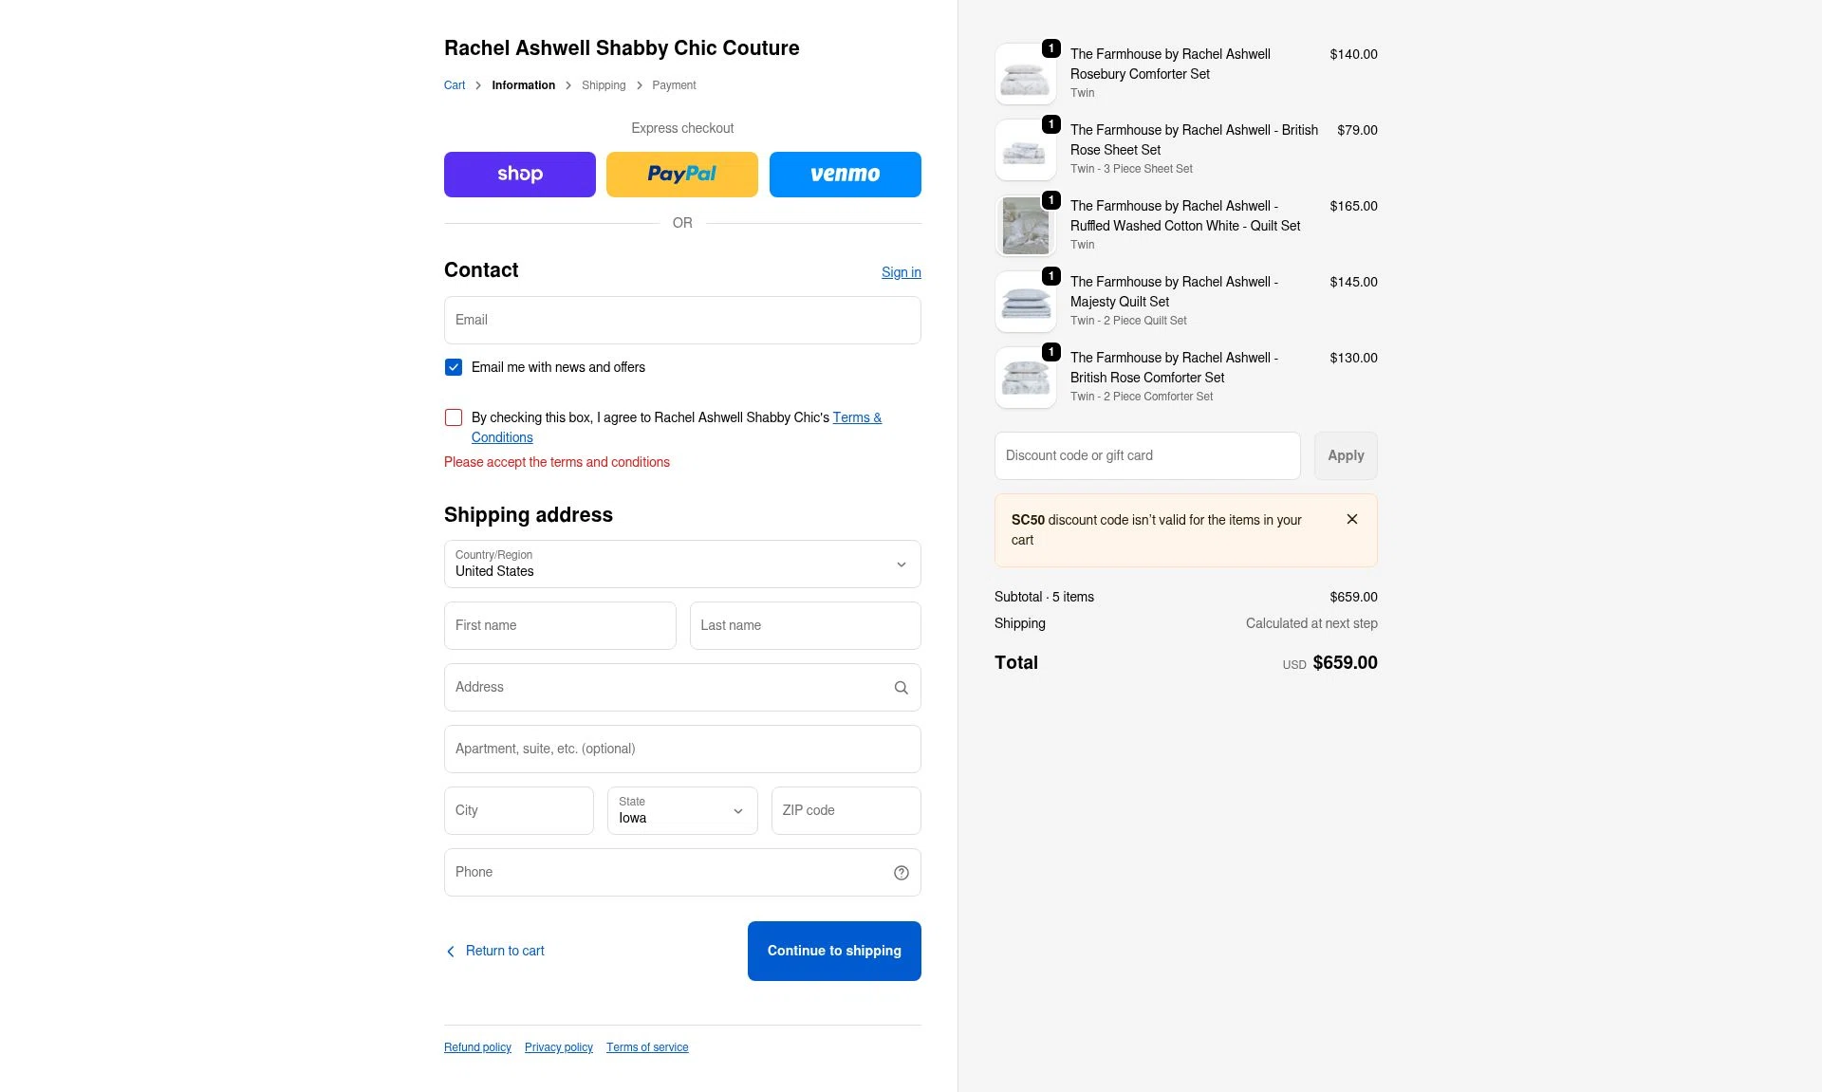Open the Majesty Quilt Set product image
This screenshot has height=1092, width=1822.
click(x=1025, y=303)
